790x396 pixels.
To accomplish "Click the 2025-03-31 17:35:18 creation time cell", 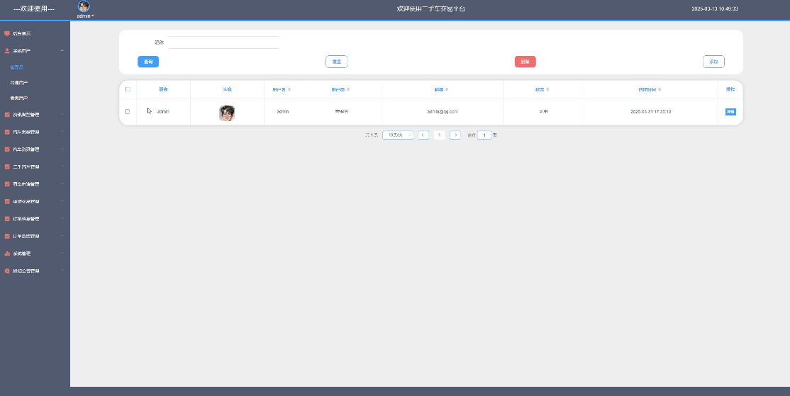I will (x=650, y=112).
